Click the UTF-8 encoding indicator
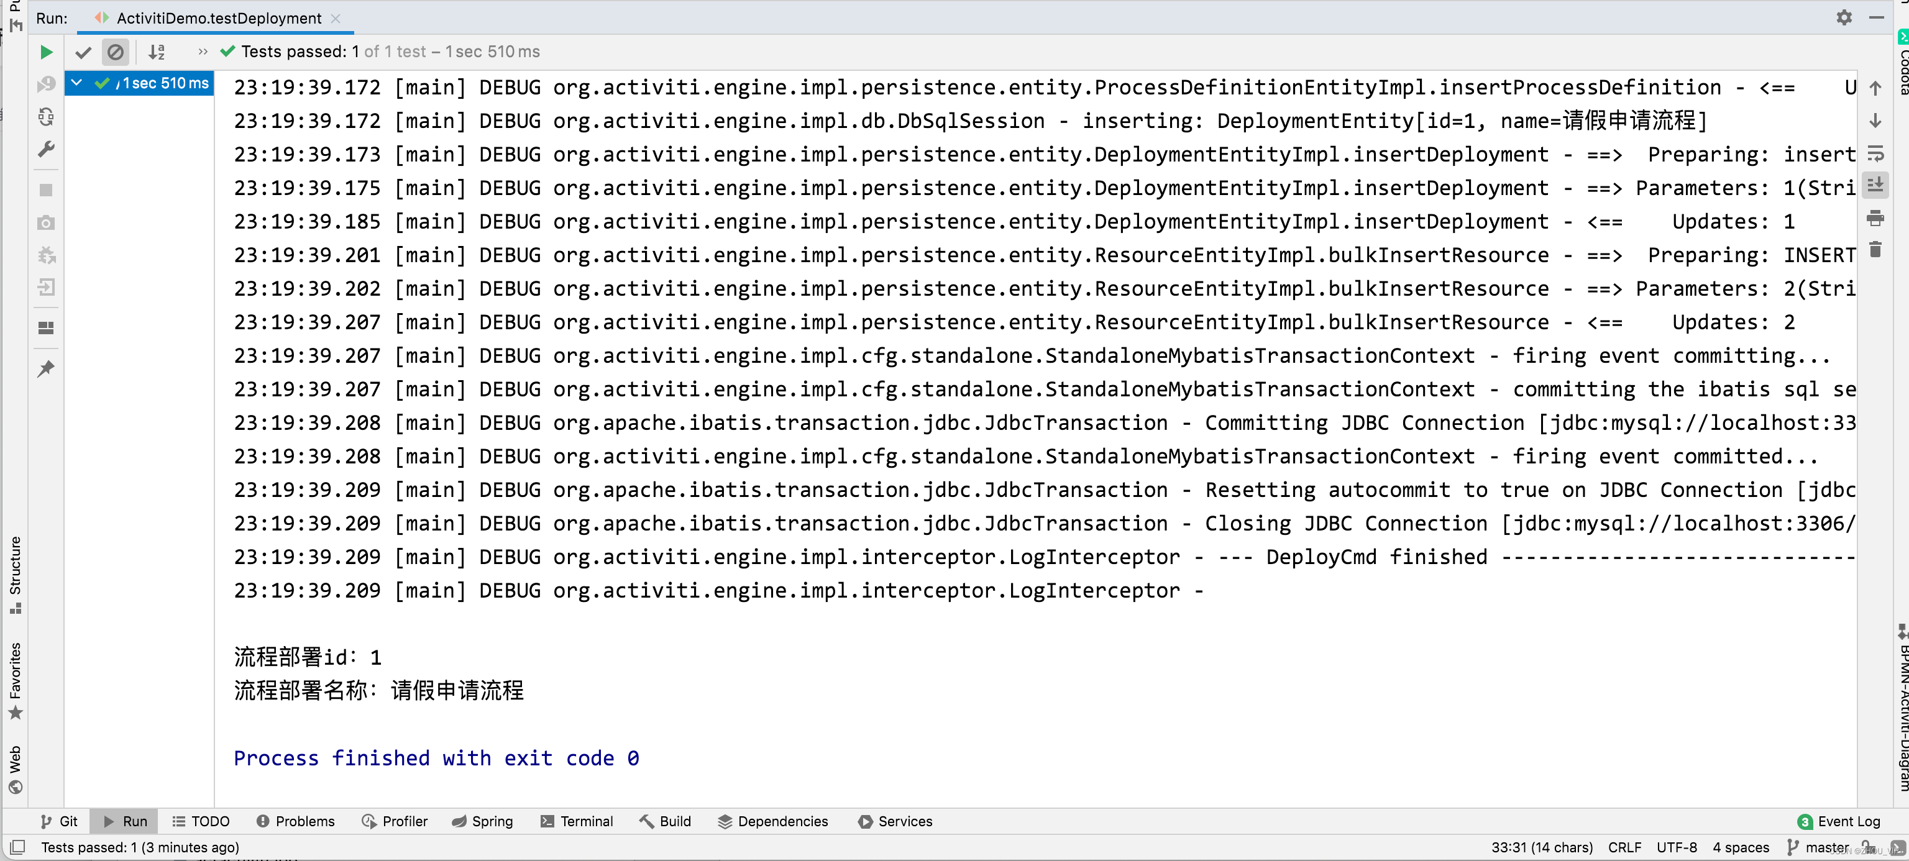The width and height of the screenshot is (1909, 861). 1677,847
